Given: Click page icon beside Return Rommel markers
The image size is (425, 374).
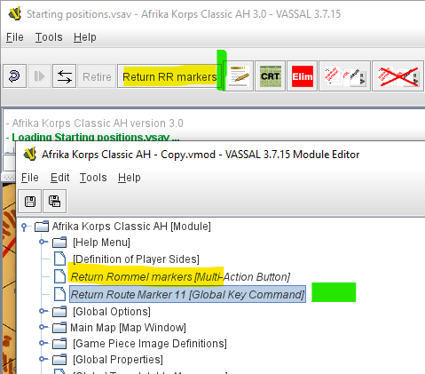Looking at the screenshot, I should (59, 276).
